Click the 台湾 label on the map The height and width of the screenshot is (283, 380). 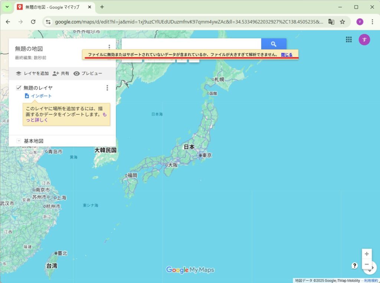pos(52,266)
